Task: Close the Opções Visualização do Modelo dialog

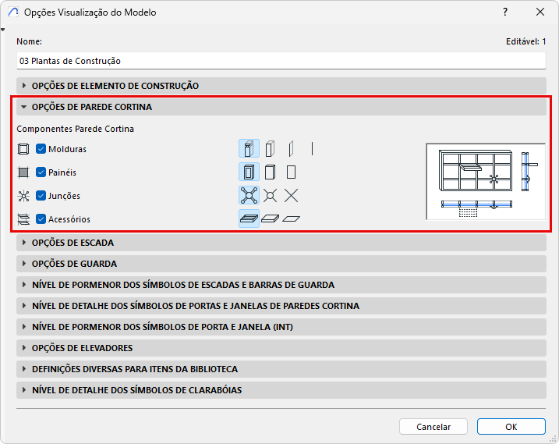Action: tap(540, 12)
